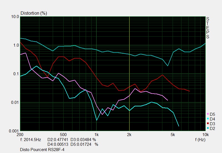Click the 1k frequency tick label

click(x=96, y=135)
